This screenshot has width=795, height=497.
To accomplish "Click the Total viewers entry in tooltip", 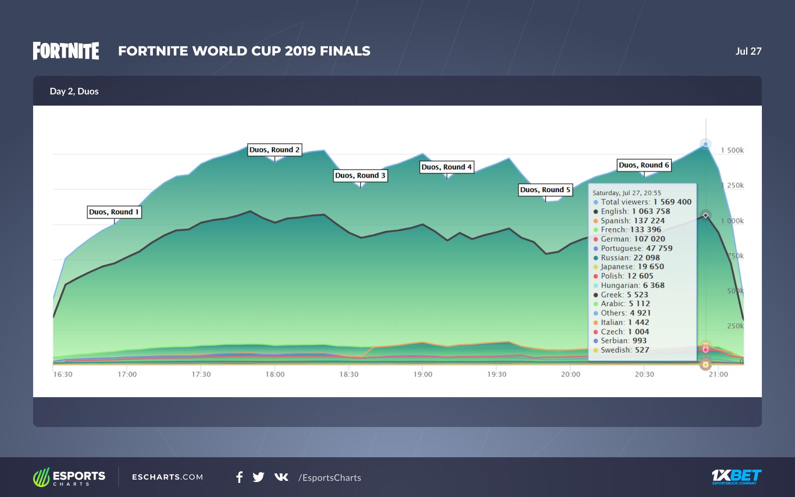I will [642, 202].
